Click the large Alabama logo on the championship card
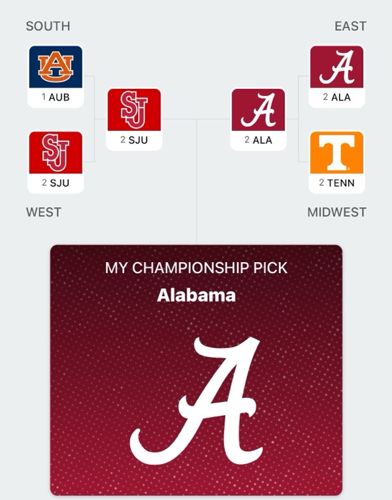This screenshot has width=392, height=500. pyautogui.click(x=196, y=399)
